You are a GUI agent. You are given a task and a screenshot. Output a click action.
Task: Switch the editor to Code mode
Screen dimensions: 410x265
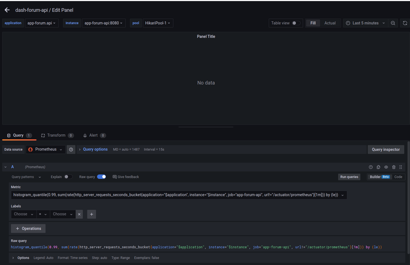point(398,177)
